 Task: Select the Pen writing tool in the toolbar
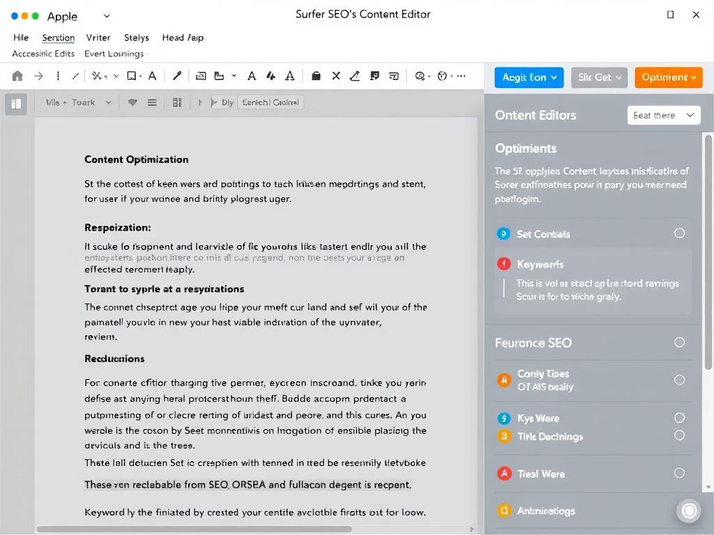coord(178,77)
